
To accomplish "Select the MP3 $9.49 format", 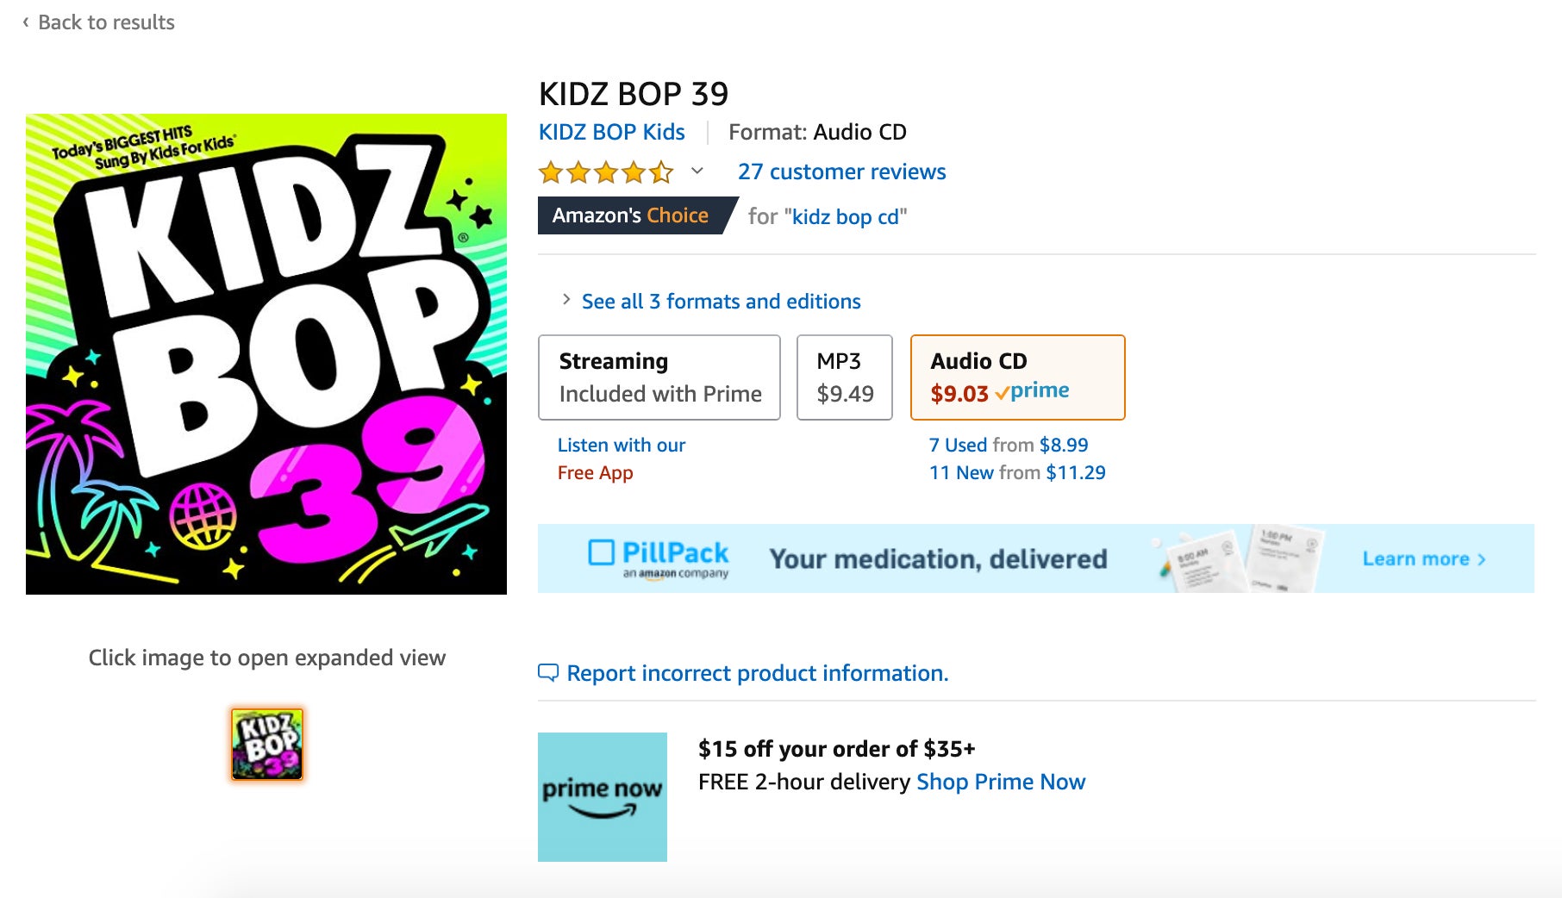I will coord(845,377).
